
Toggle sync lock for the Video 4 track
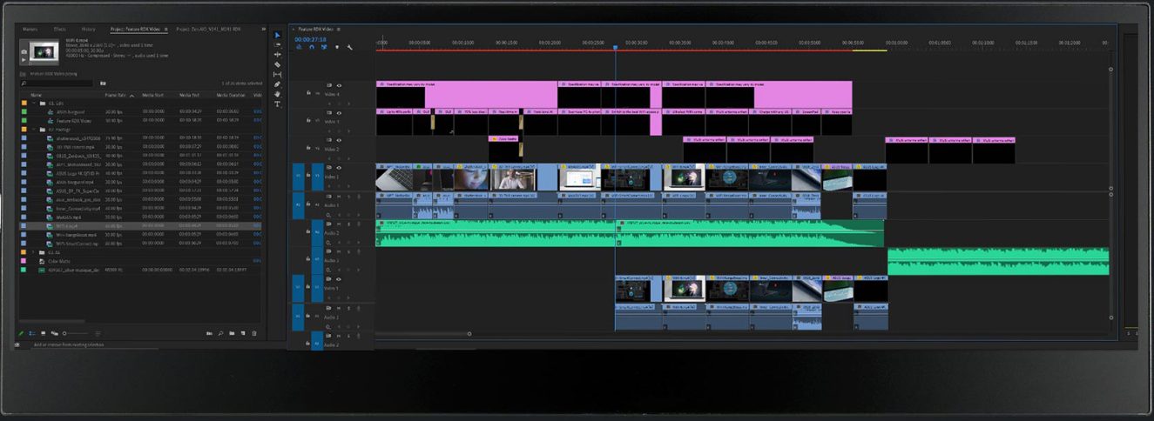point(329,85)
